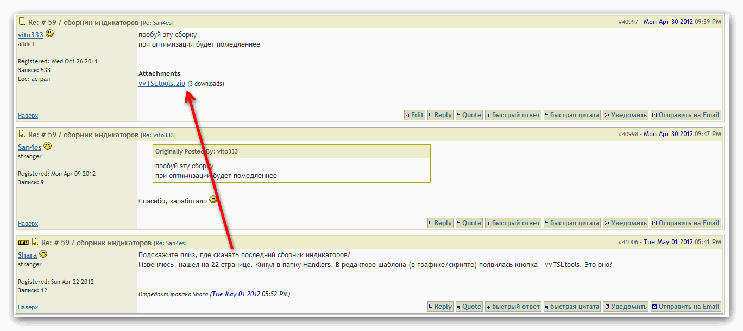
Task: Click 'Originally Posted By: vito333' quote header
Action: click(x=197, y=151)
